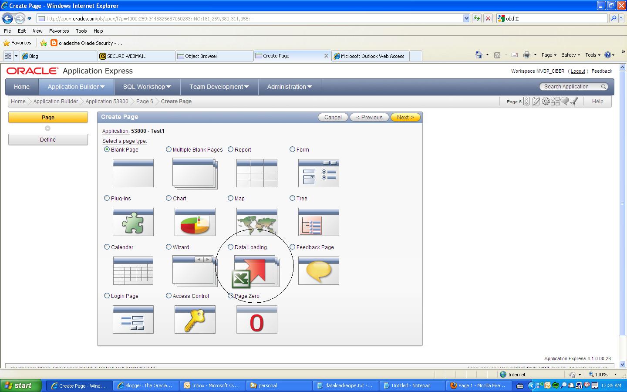
Task: Click the Data Loading Excel import icon
Action: pyautogui.click(x=256, y=271)
